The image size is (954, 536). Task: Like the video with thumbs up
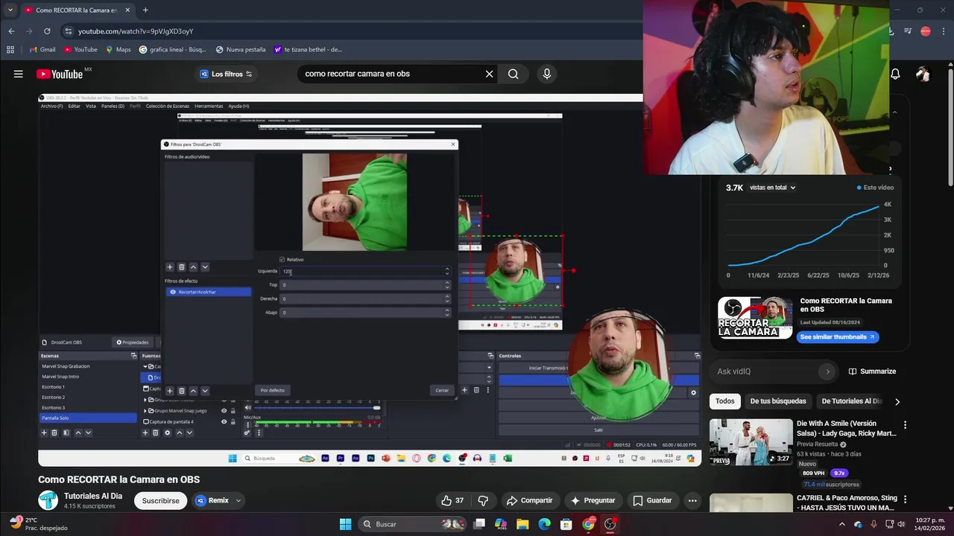click(x=452, y=500)
